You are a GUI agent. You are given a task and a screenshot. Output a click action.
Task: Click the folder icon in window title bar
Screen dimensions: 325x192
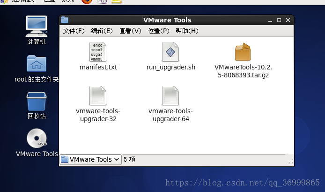point(65,20)
